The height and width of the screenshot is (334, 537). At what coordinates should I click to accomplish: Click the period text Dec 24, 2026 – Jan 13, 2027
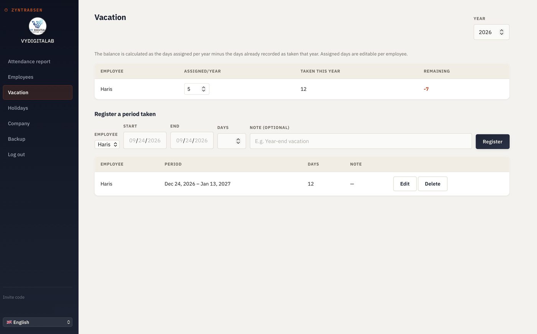coord(198,184)
